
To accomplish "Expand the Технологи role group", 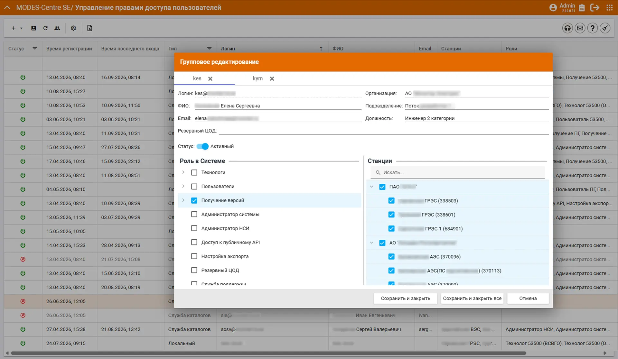I will (x=183, y=172).
